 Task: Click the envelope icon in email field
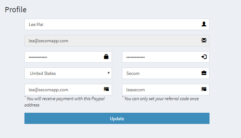[x=204, y=40]
